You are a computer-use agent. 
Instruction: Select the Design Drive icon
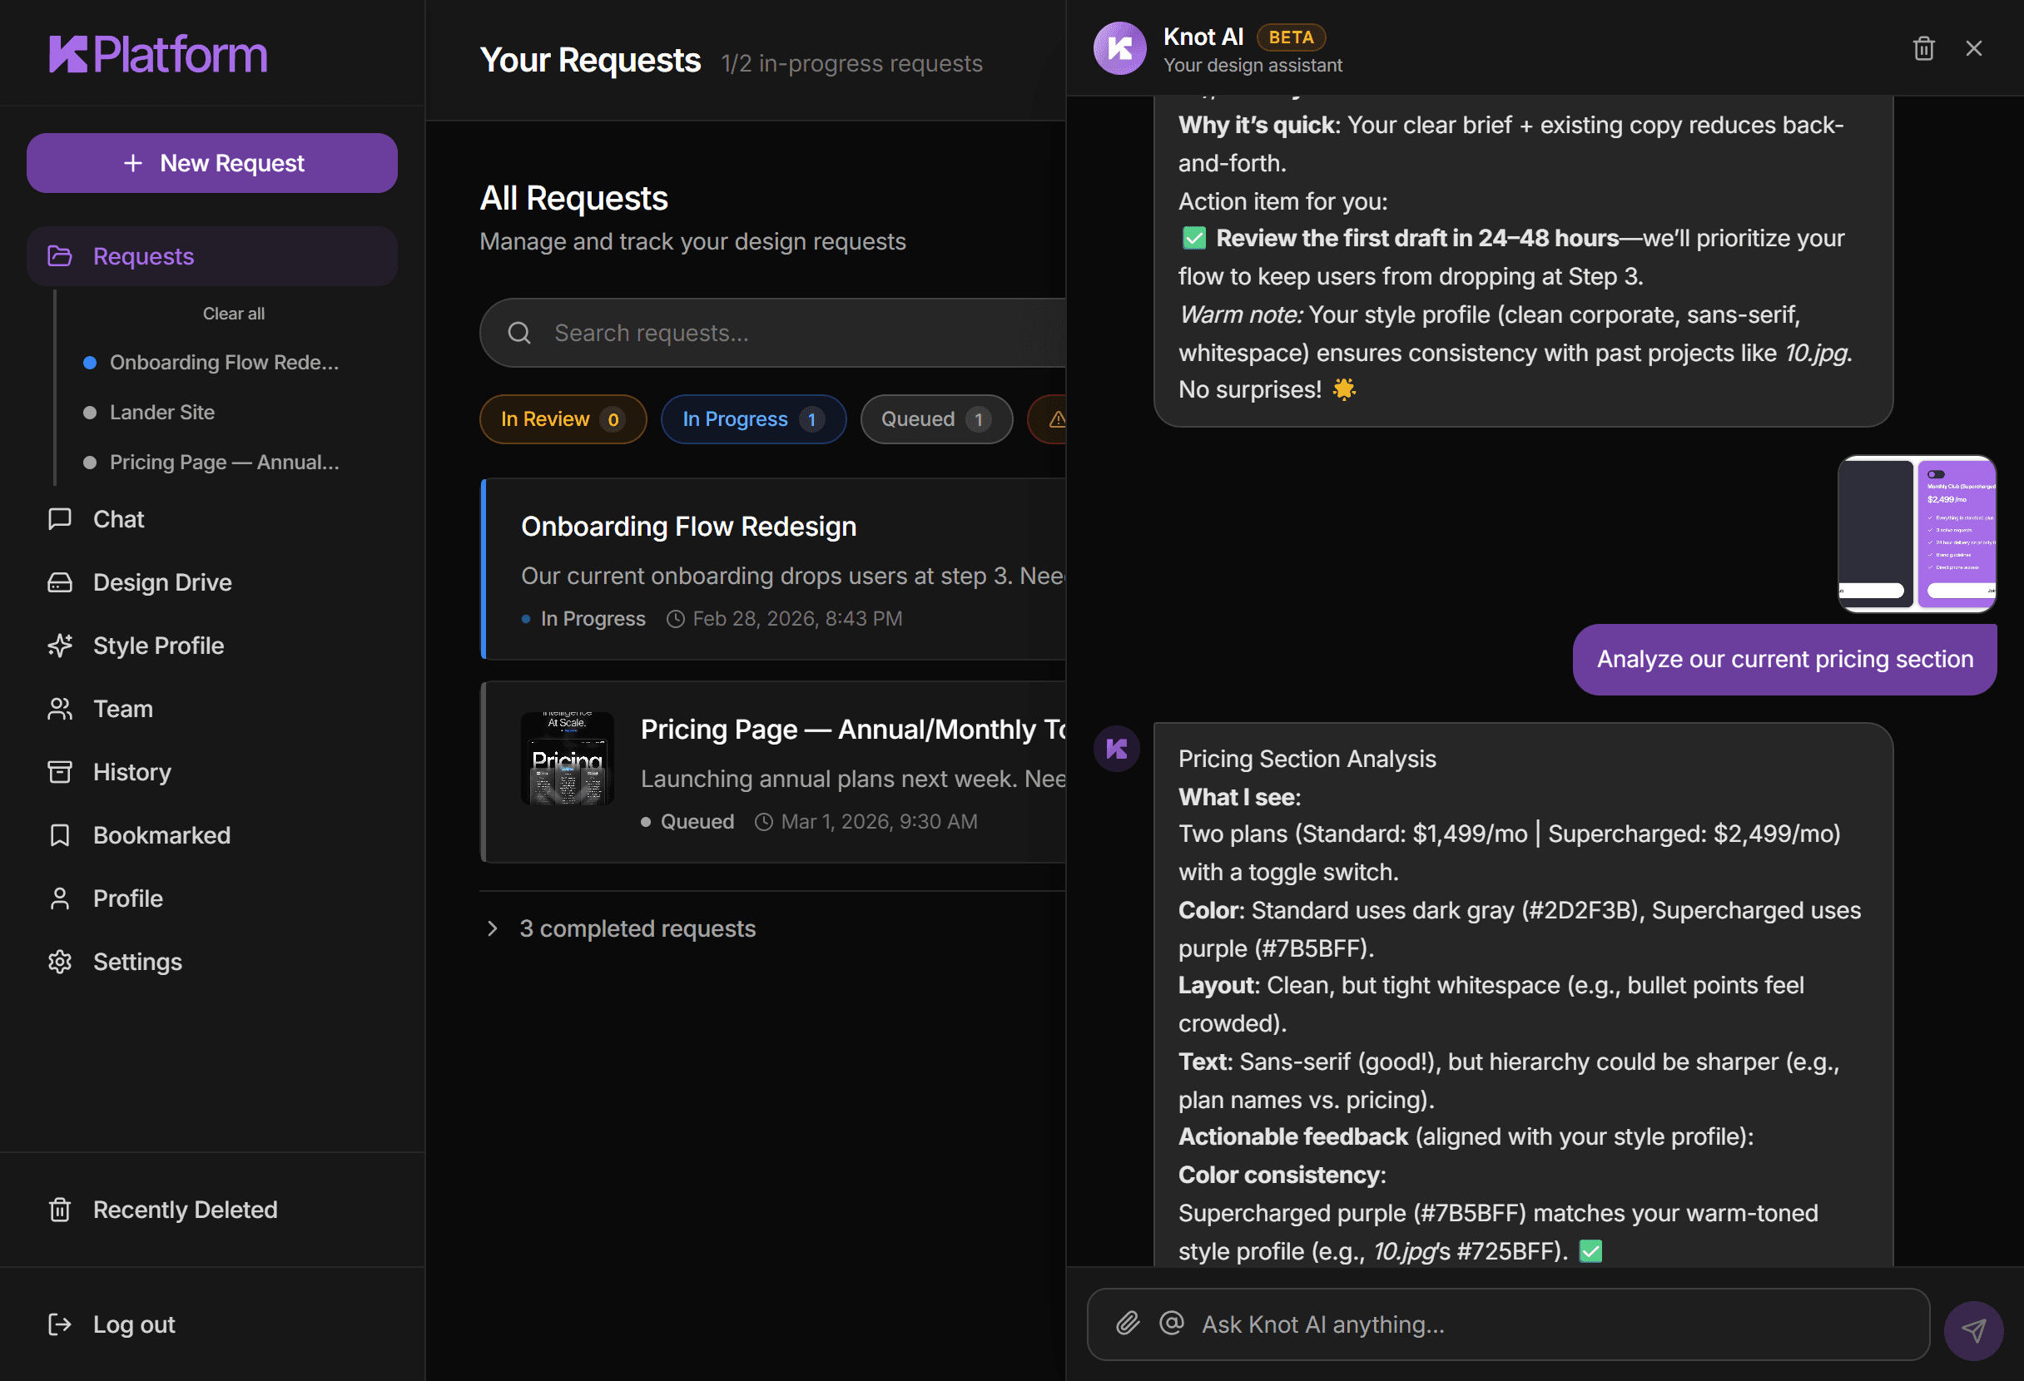pyautogui.click(x=59, y=582)
